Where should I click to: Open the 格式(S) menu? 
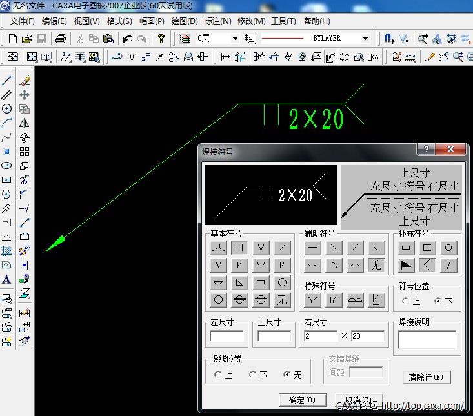tap(119, 21)
